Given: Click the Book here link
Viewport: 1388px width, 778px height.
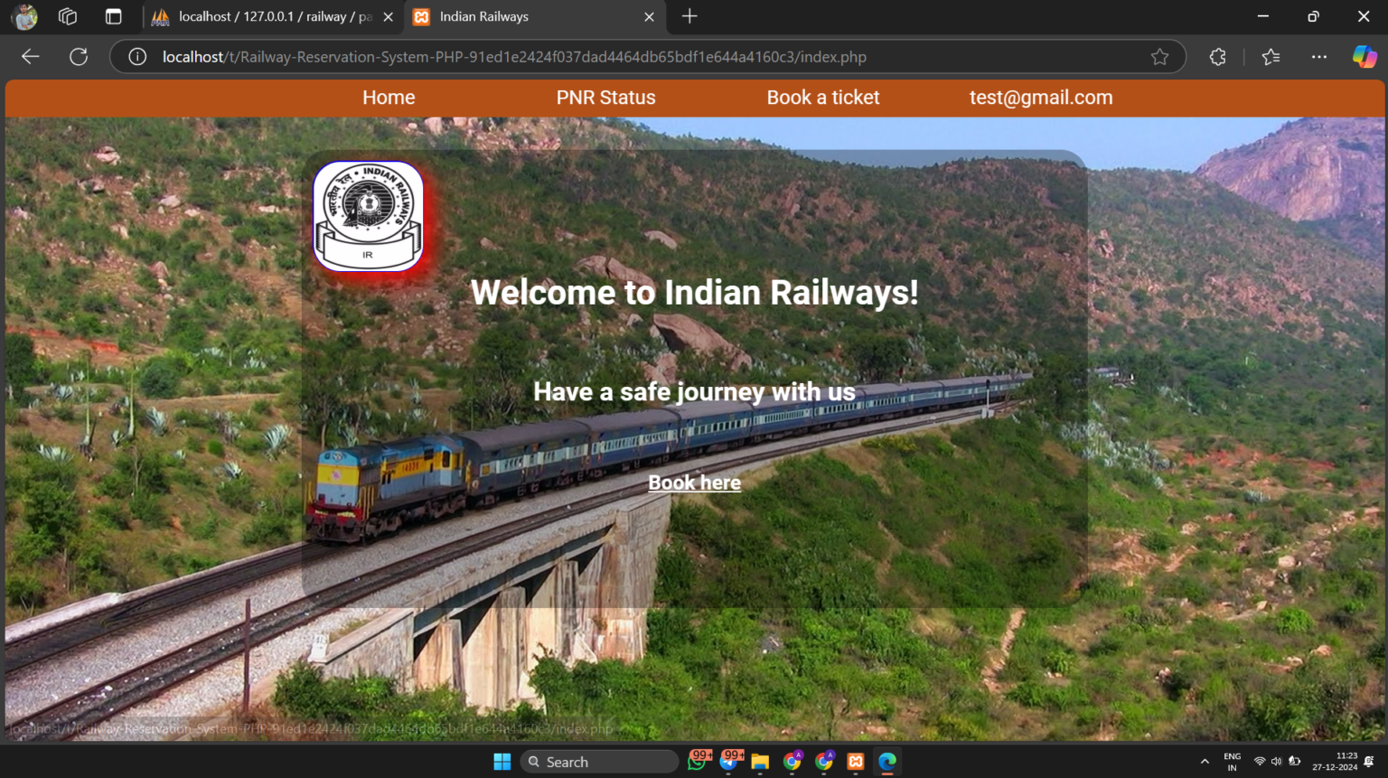Looking at the screenshot, I should click(694, 482).
